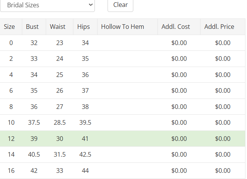The height and width of the screenshot is (179, 247).
Task: Click the Waist column header
Action: tap(58, 27)
